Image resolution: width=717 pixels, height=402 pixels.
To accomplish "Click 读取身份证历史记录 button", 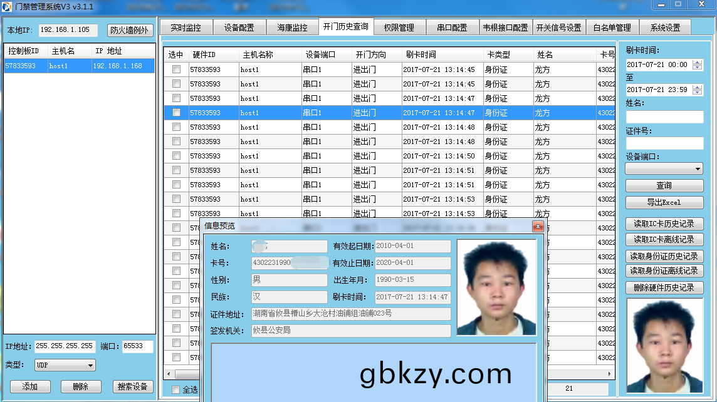I will point(664,255).
